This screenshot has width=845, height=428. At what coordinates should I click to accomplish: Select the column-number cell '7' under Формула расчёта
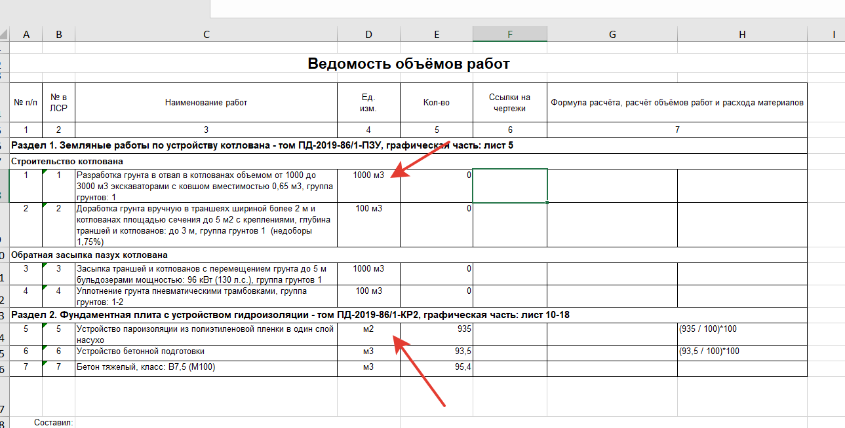pyautogui.click(x=677, y=130)
